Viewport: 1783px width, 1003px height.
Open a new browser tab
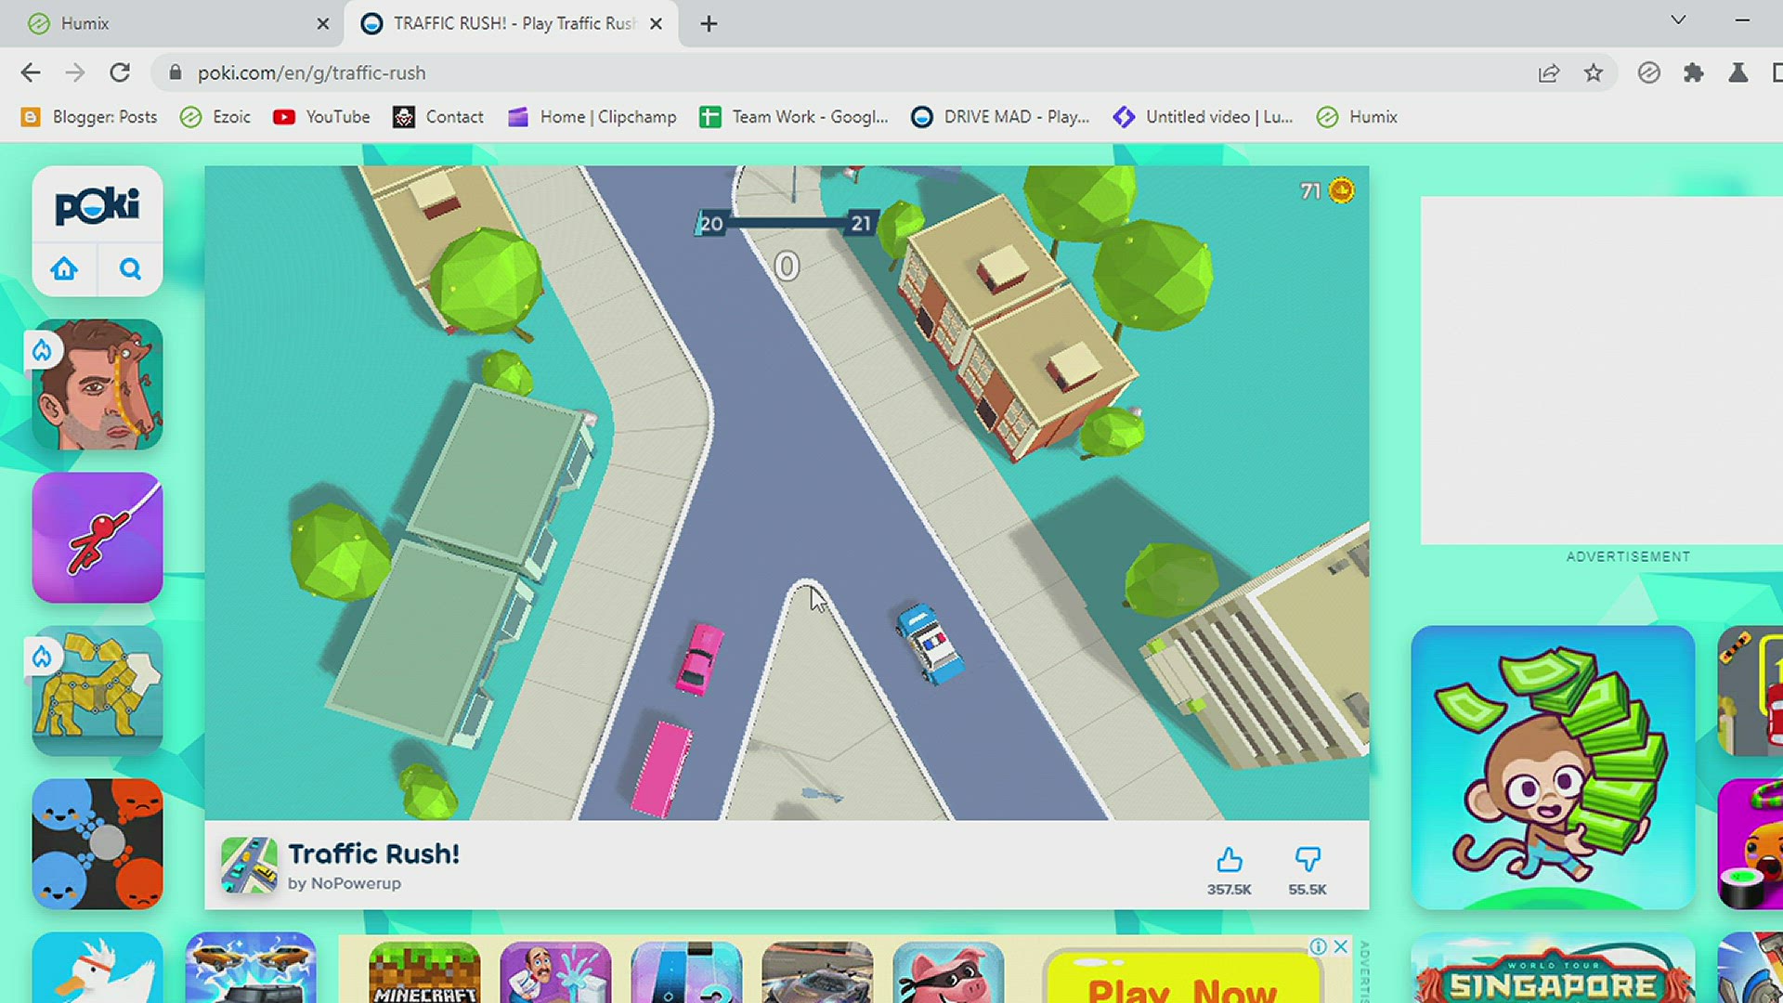[709, 23]
